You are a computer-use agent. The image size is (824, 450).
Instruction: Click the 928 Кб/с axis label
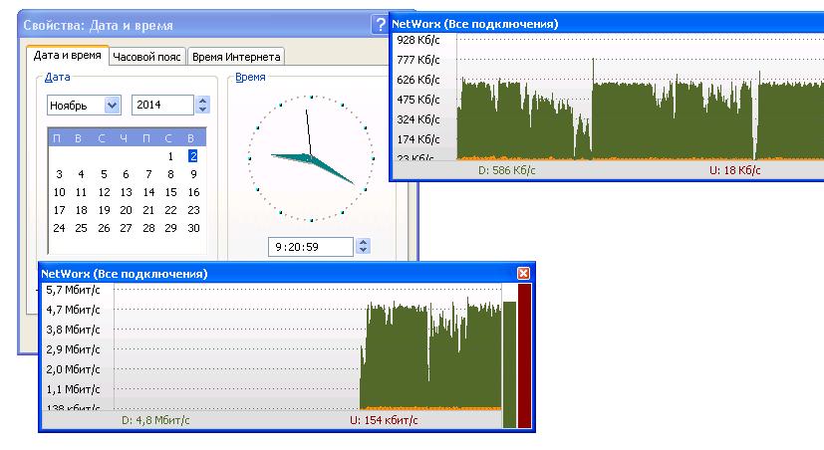point(417,40)
